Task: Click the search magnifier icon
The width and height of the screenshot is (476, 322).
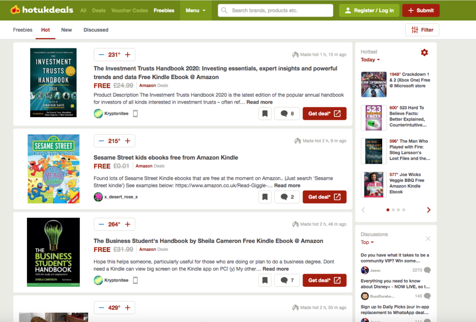Action: coord(224,10)
